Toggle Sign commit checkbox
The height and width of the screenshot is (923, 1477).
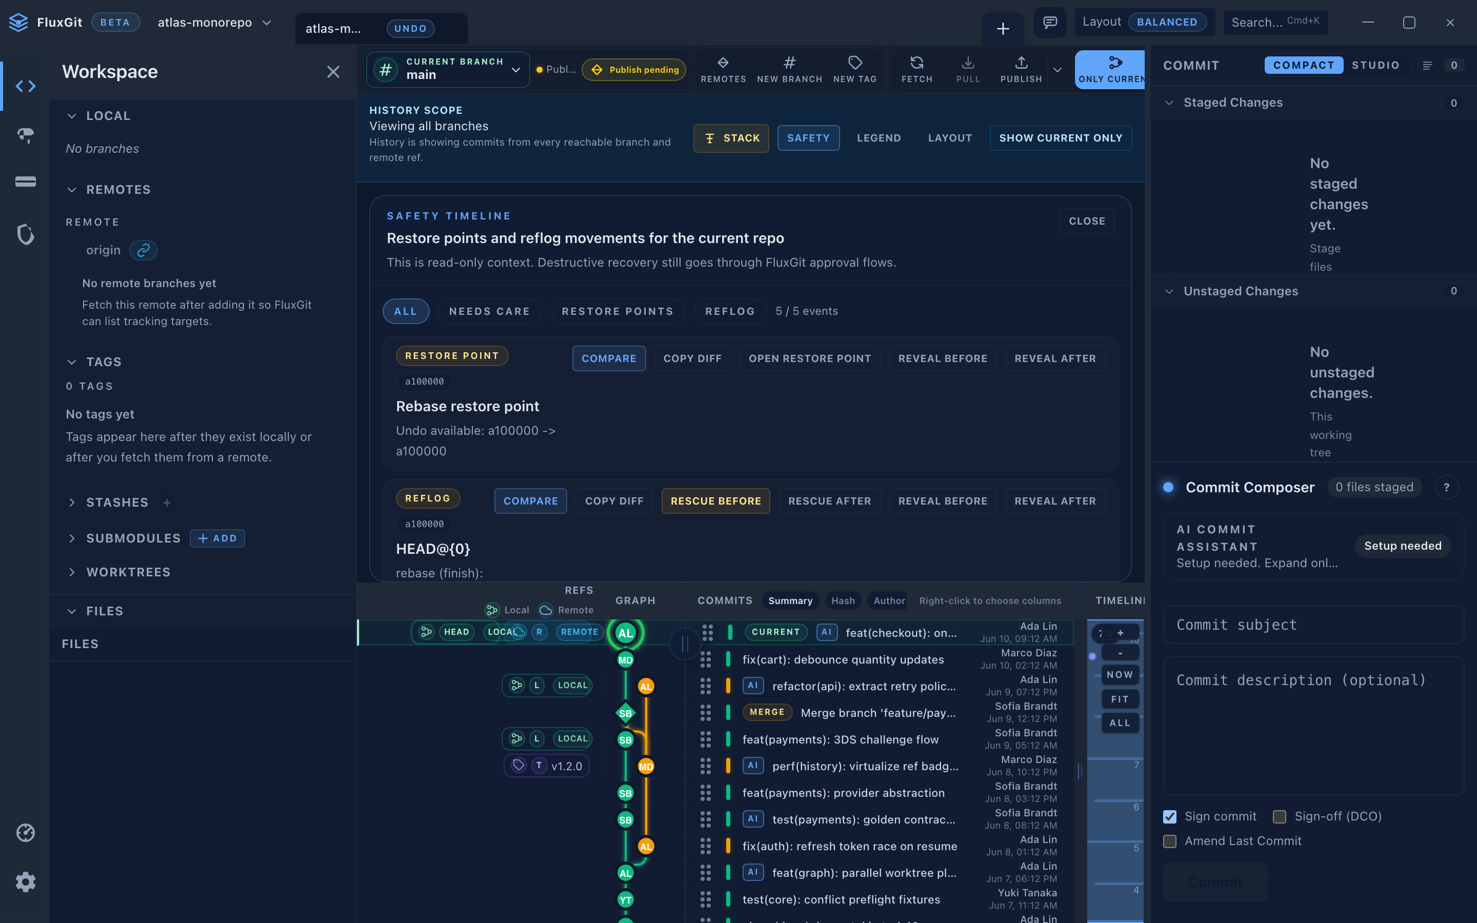pyautogui.click(x=1169, y=816)
